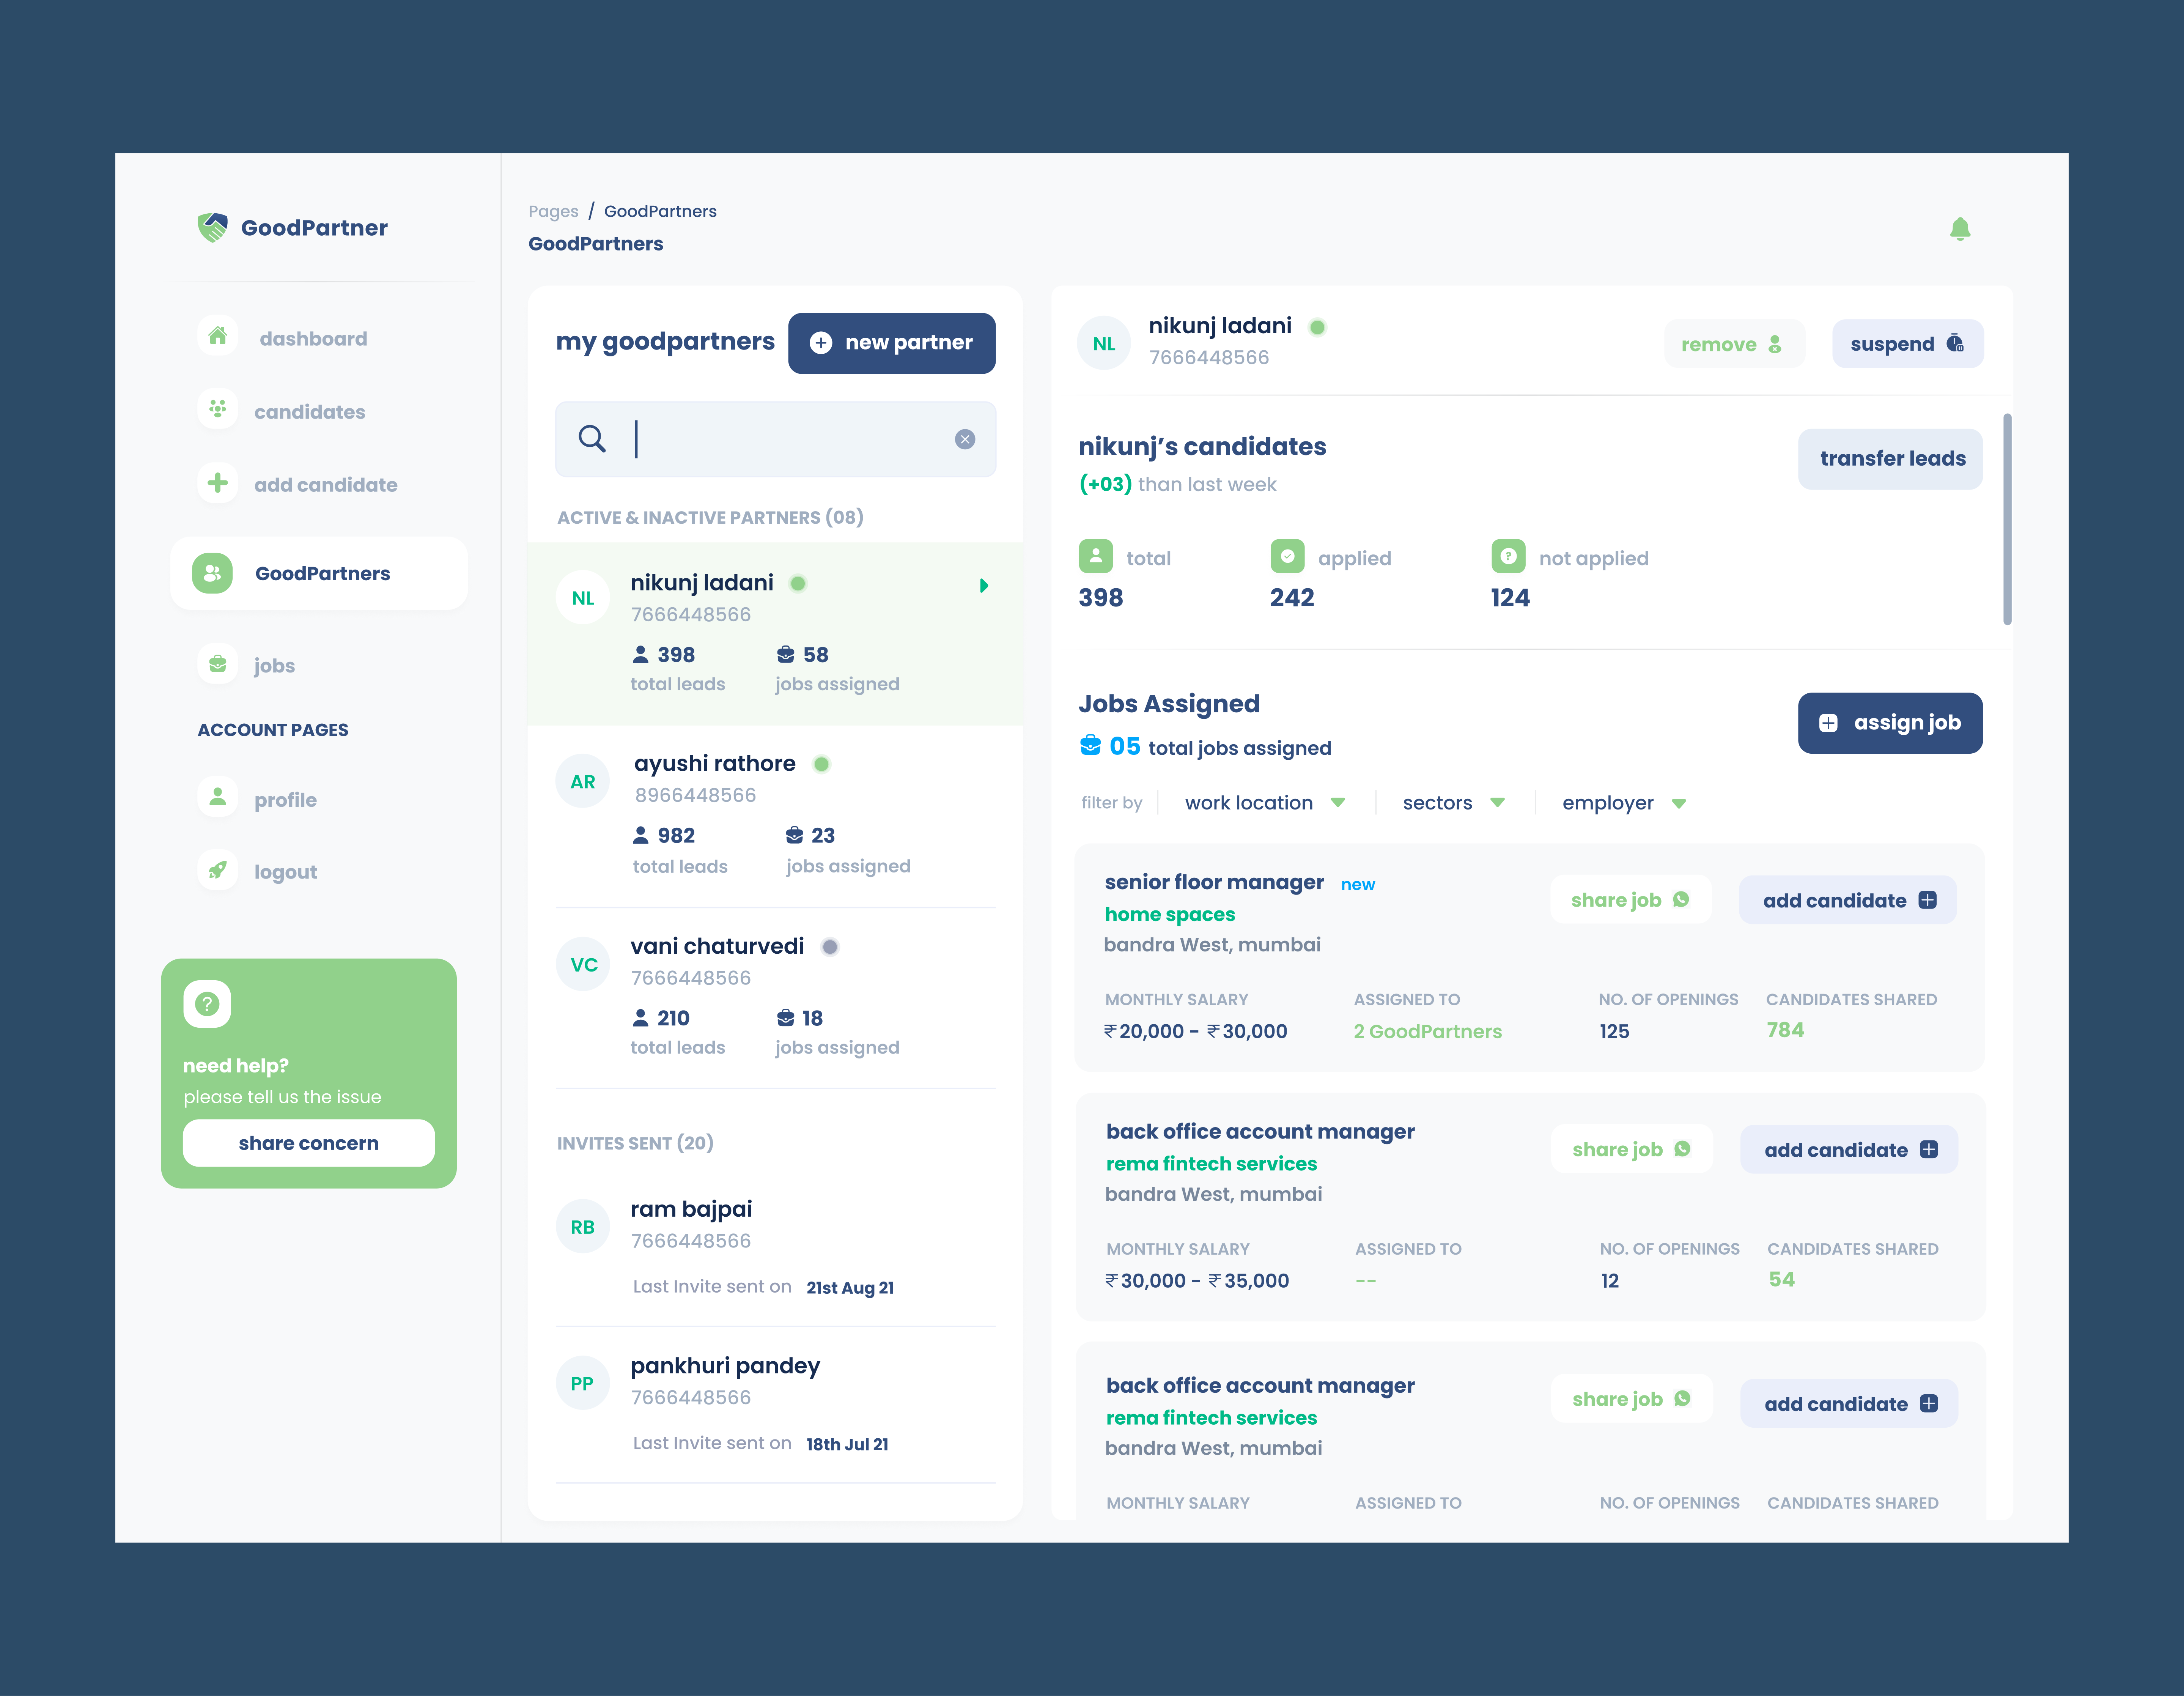The image size is (2184, 1696).
Task: Select the ram bajpai invite name
Action: coord(691,1209)
